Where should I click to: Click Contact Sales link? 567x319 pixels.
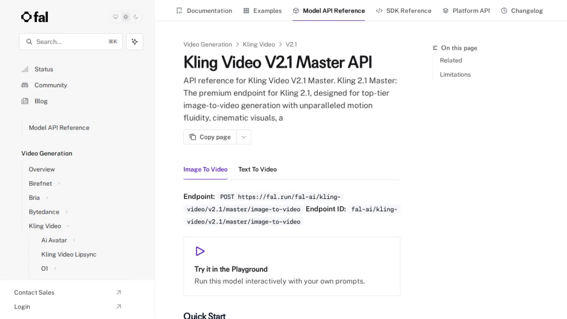click(x=34, y=293)
